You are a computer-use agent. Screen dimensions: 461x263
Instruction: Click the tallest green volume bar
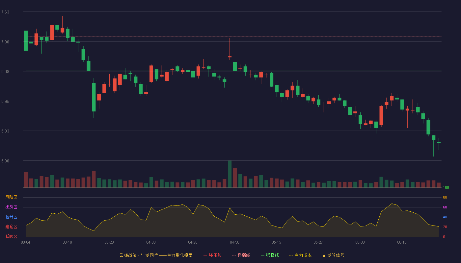tap(230, 174)
